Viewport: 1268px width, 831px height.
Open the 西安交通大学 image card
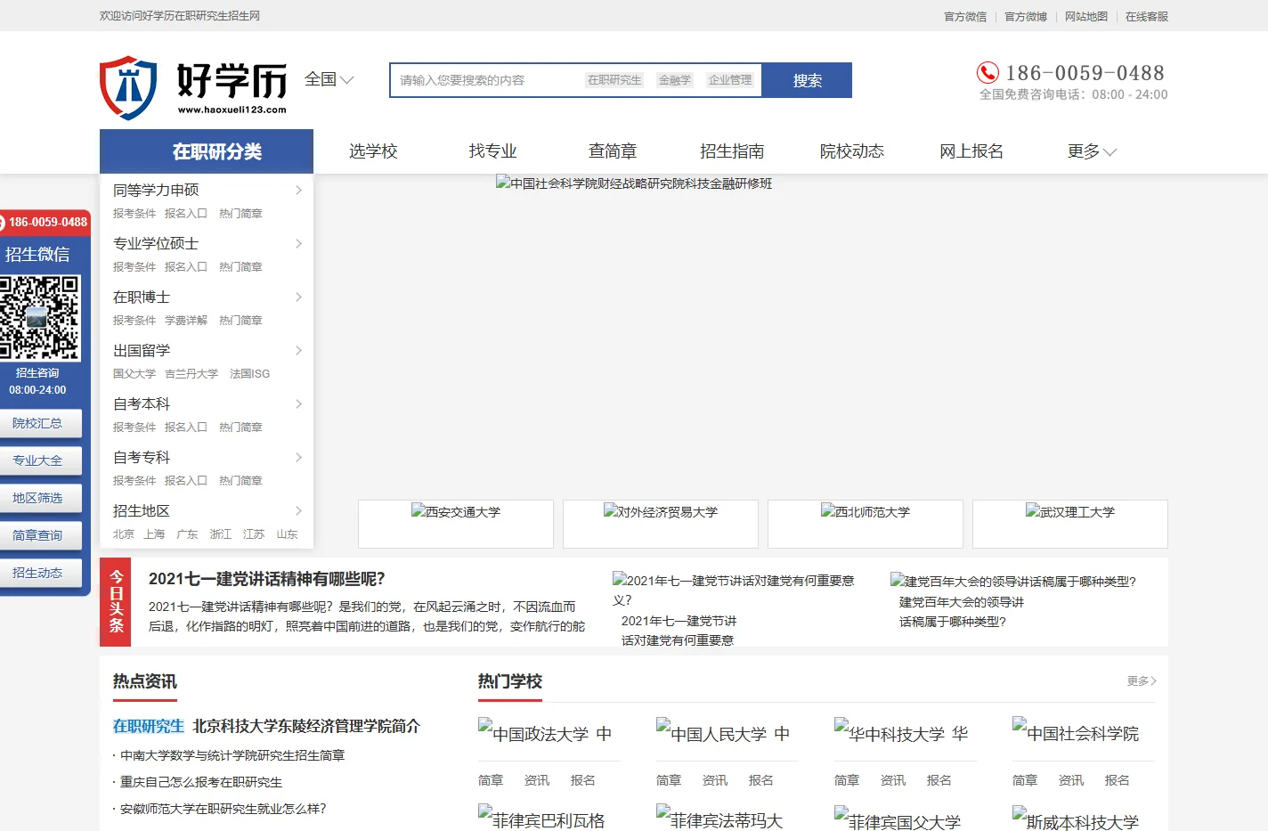[456, 524]
